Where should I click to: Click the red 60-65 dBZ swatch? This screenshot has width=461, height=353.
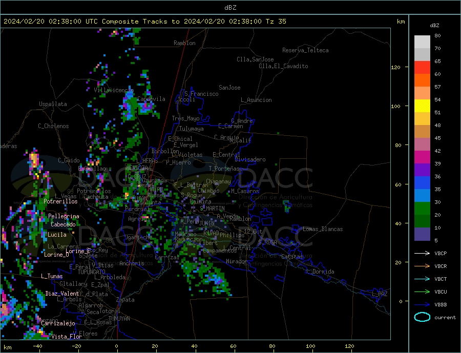(x=422, y=67)
